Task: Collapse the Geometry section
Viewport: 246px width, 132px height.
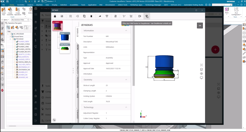Action: [x=126, y=80]
